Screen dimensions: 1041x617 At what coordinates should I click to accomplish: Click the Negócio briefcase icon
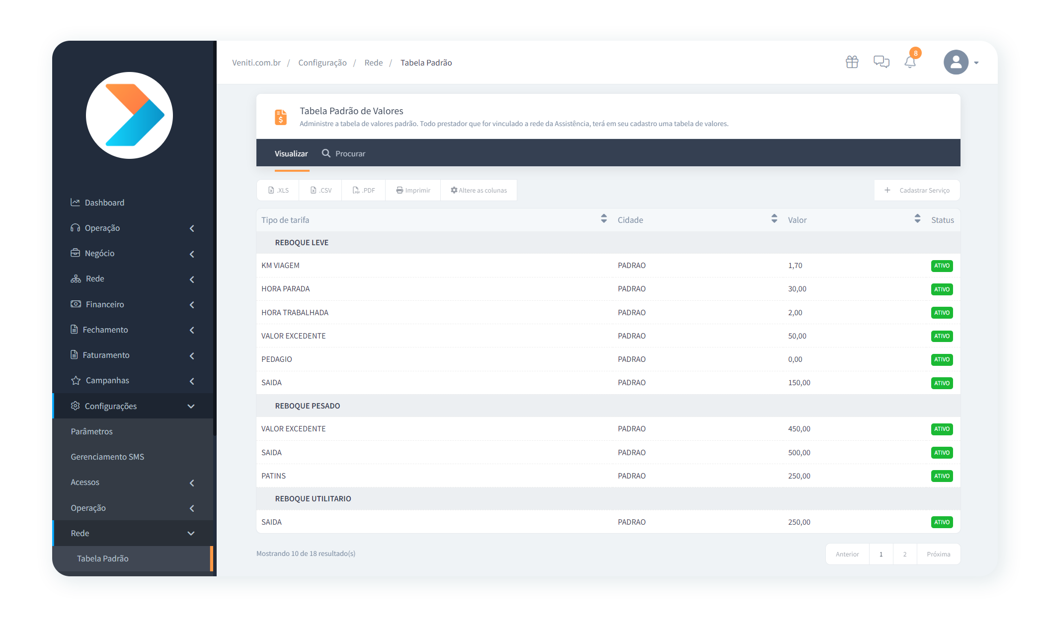click(x=75, y=253)
